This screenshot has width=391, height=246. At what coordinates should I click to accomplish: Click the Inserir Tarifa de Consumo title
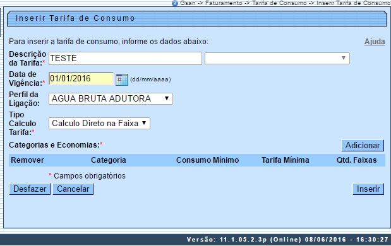click(75, 18)
